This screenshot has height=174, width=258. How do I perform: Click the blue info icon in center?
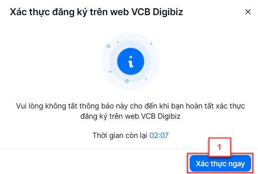(131, 61)
